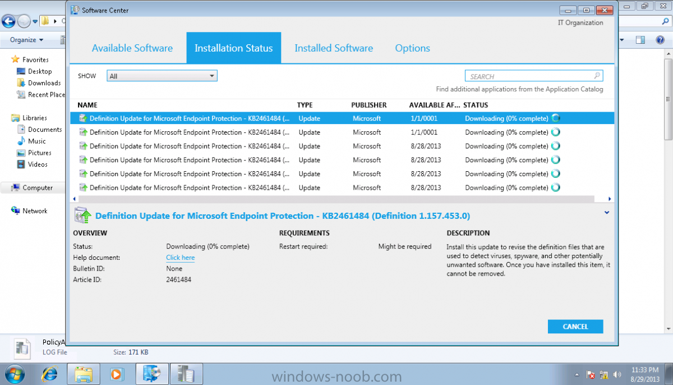The image size is (673, 385).
Task: Sort by the AVAILABLE AF... column header
Action: tap(435, 105)
